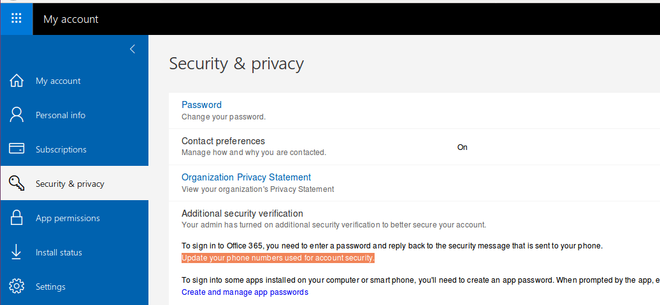Click Update your phone numbers link
660x305 pixels.
[278, 258]
